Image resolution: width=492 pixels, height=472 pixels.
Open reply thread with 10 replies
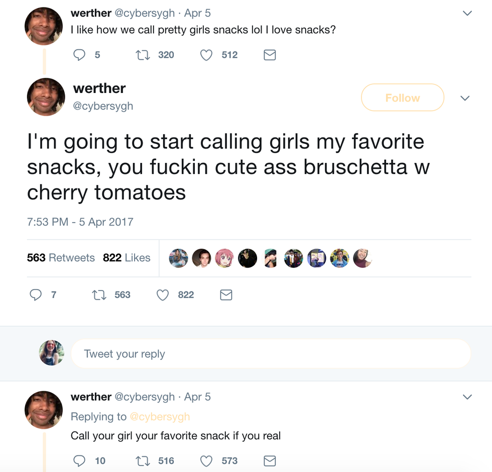pyautogui.click(x=80, y=460)
